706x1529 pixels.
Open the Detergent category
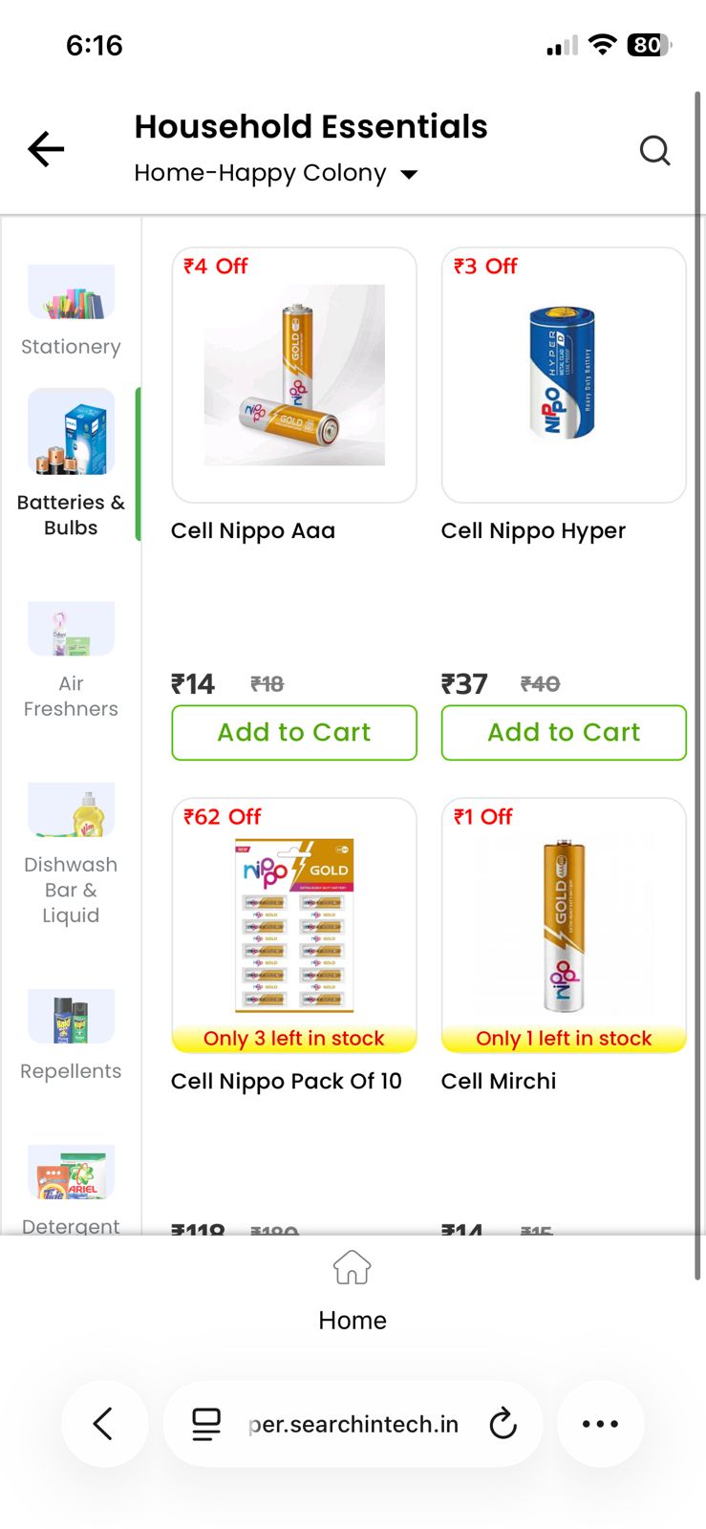[71, 1173]
